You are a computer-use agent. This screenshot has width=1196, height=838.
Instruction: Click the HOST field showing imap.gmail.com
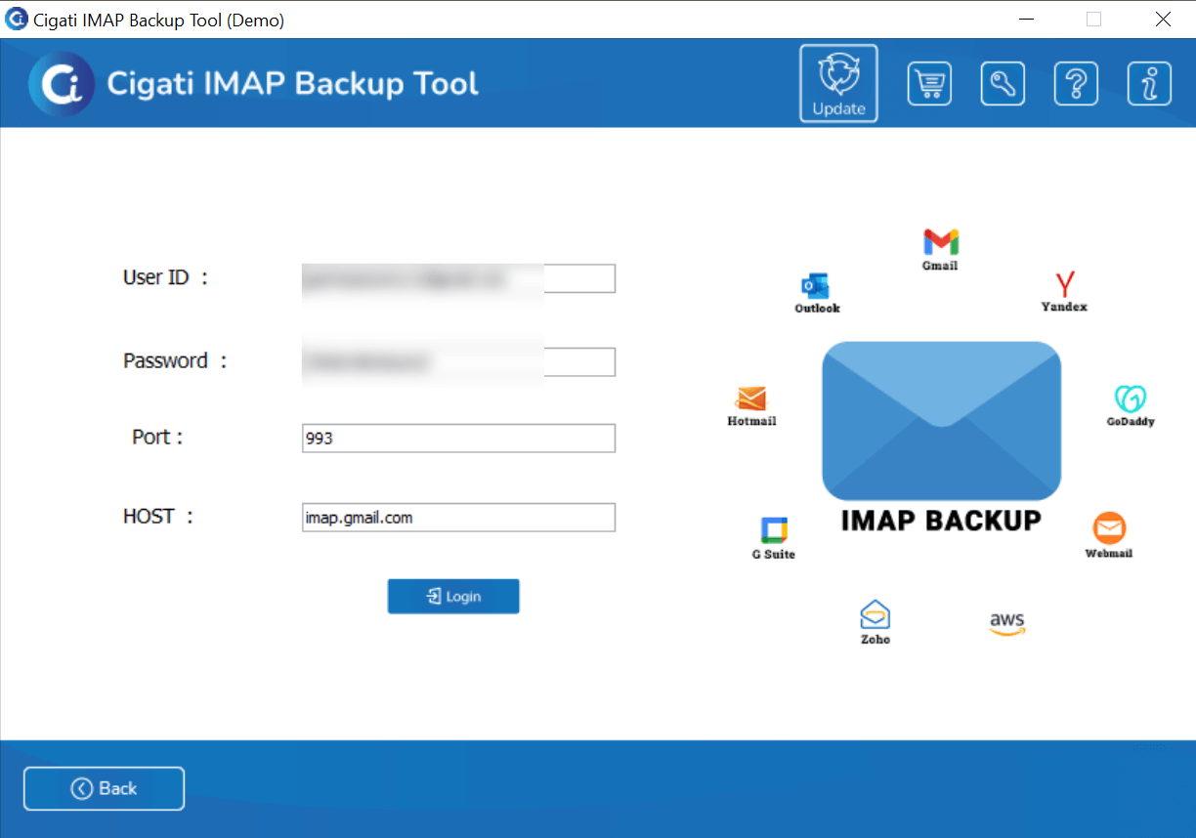[x=459, y=518]
